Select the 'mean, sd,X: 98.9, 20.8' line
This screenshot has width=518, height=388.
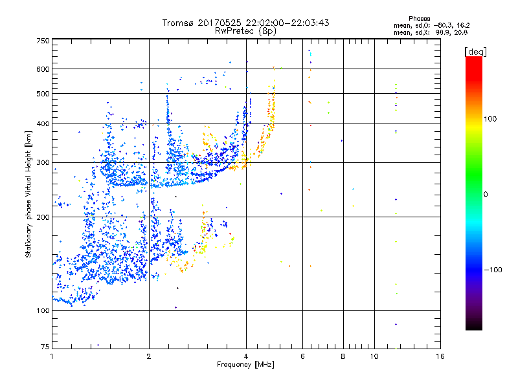pos(431,32)
